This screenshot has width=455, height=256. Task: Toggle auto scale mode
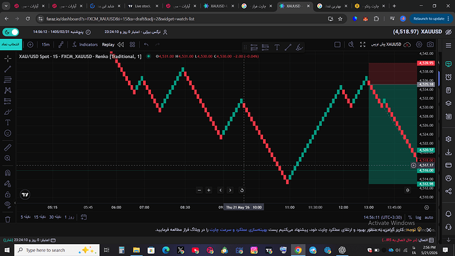[429, 217]
